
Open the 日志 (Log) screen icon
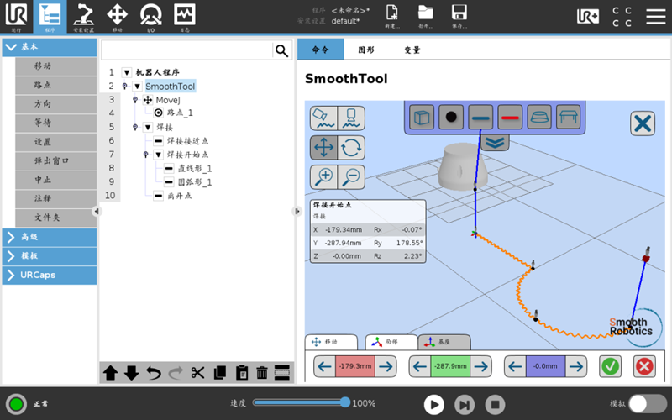point(185,17)
